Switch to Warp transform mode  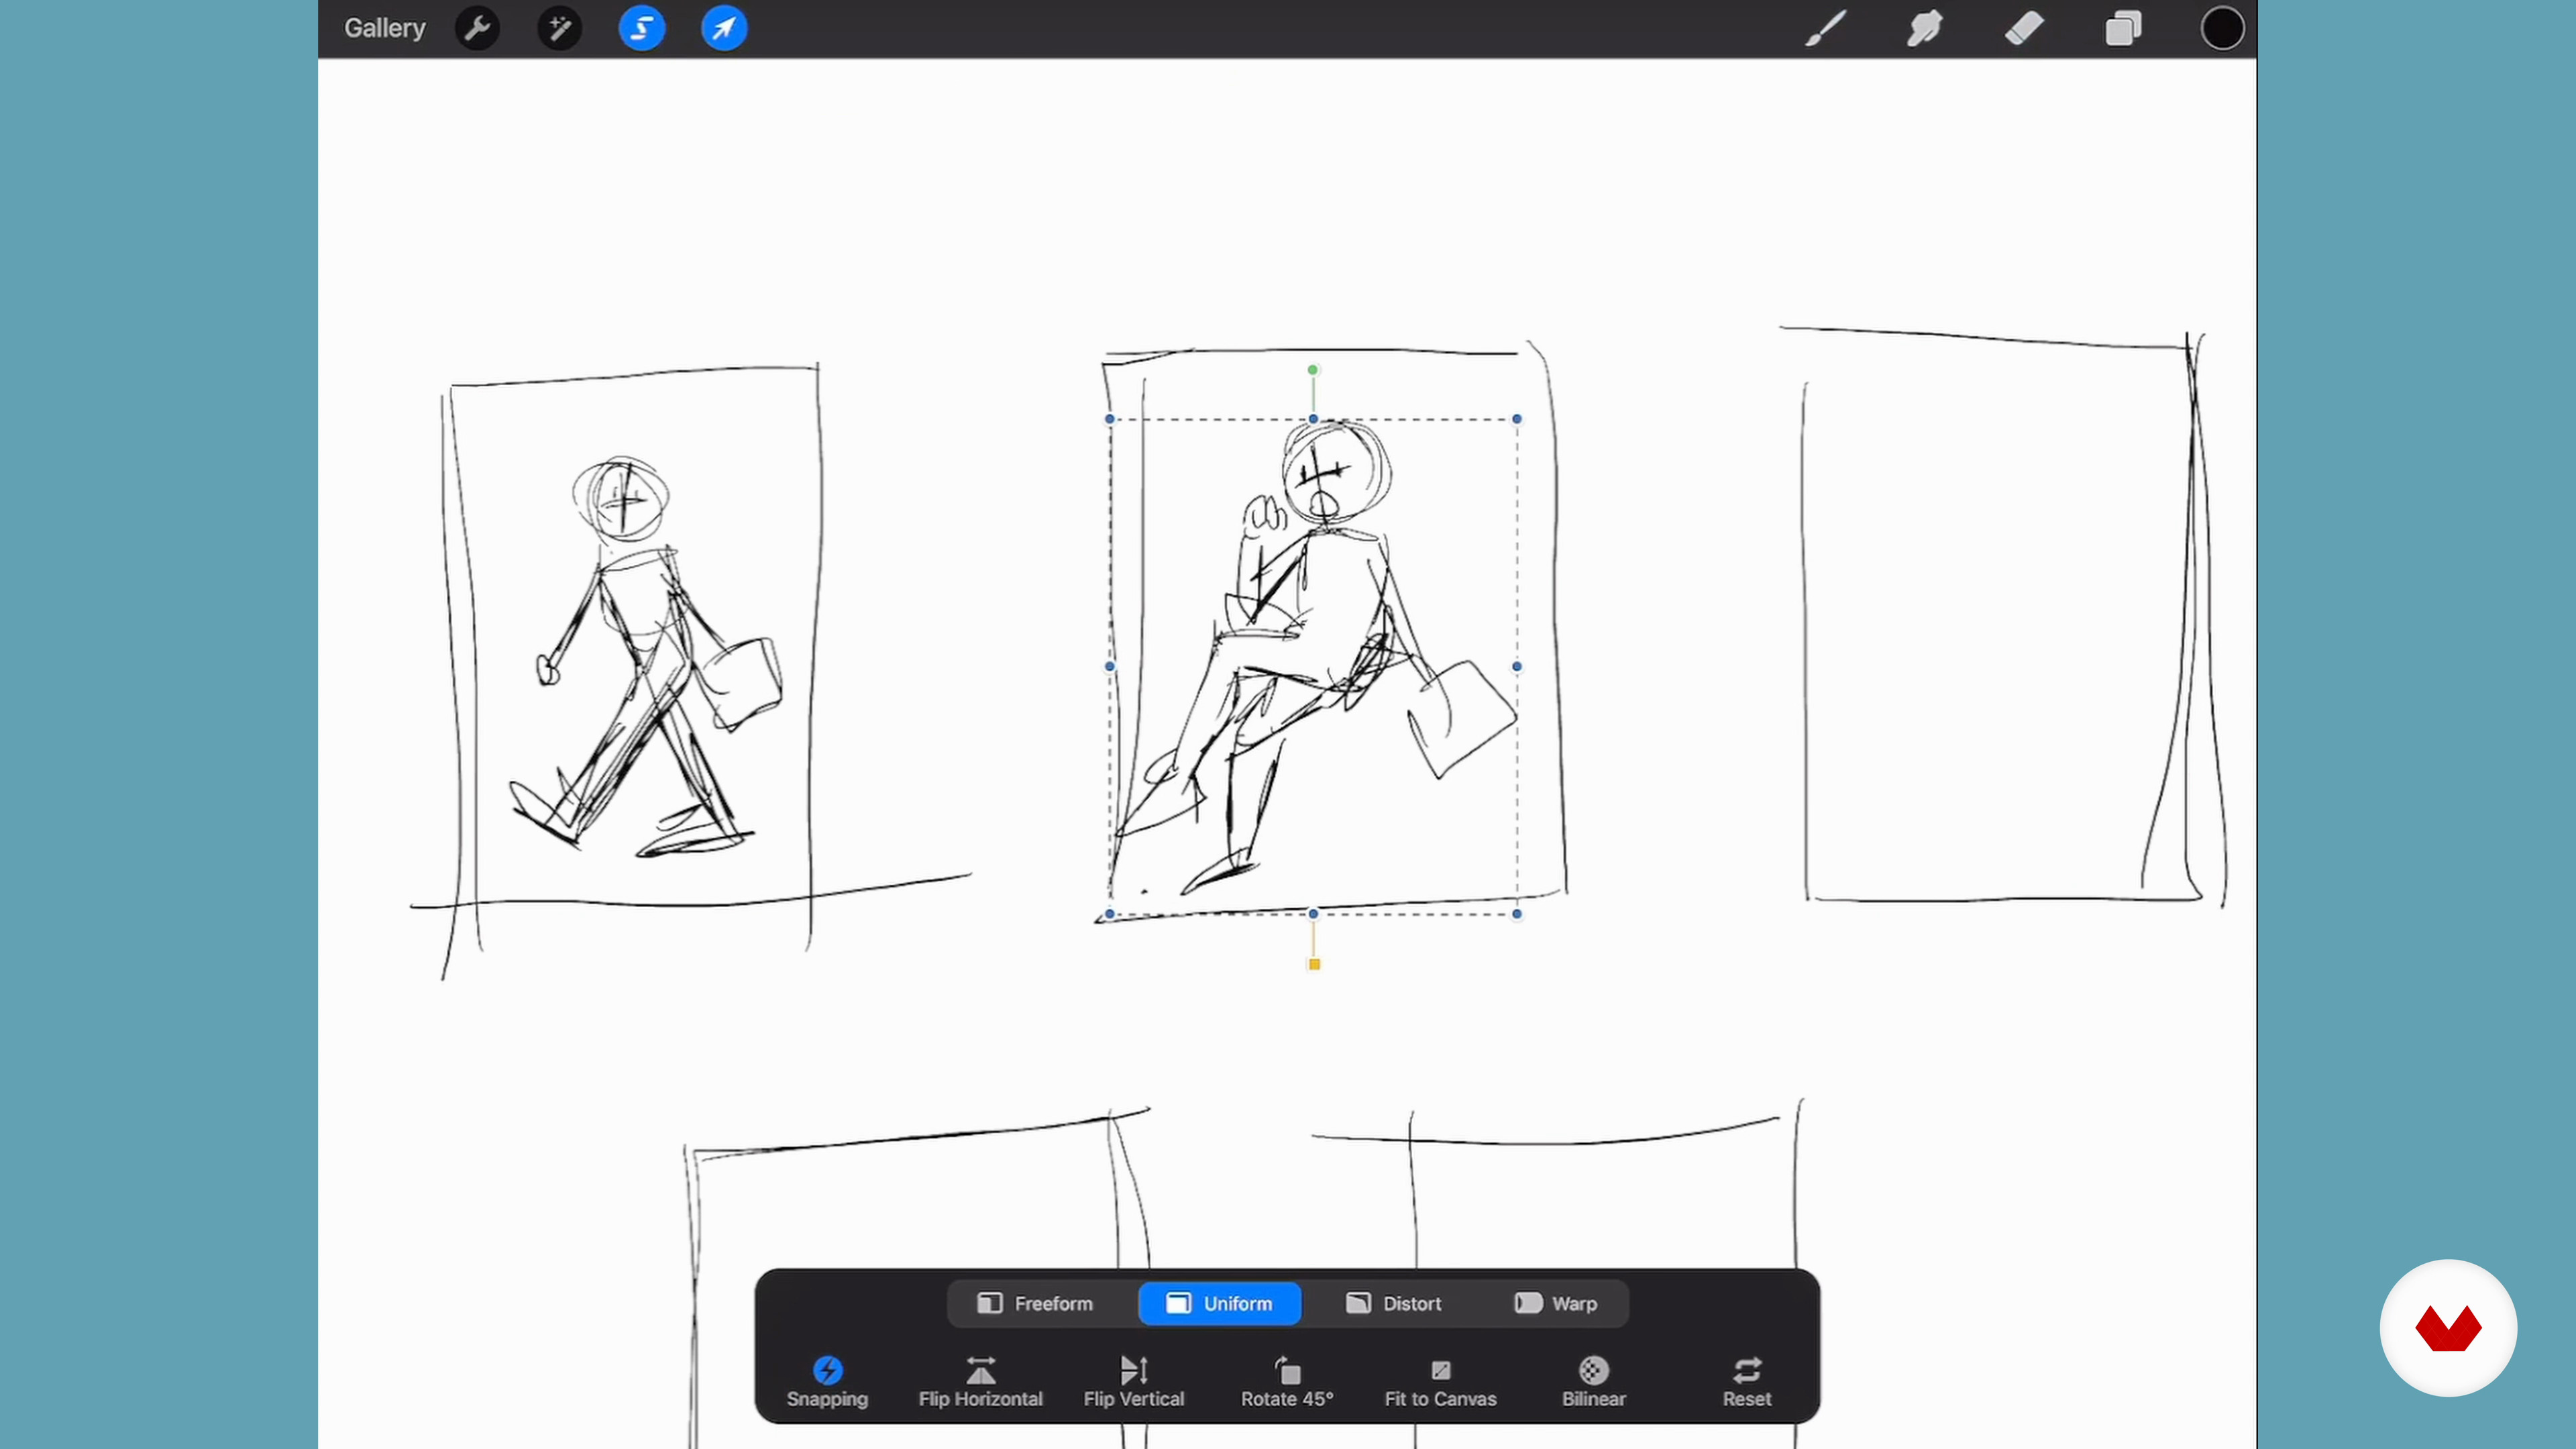(1556, 1303)
